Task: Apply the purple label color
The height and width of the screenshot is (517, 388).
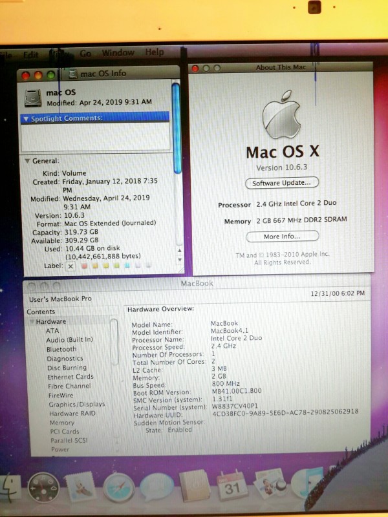Action: pyautogui.click(x=138, y=266)
